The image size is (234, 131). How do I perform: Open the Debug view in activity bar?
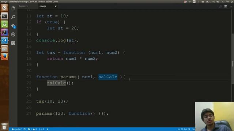pyautogui.click(x=13, y=35)
